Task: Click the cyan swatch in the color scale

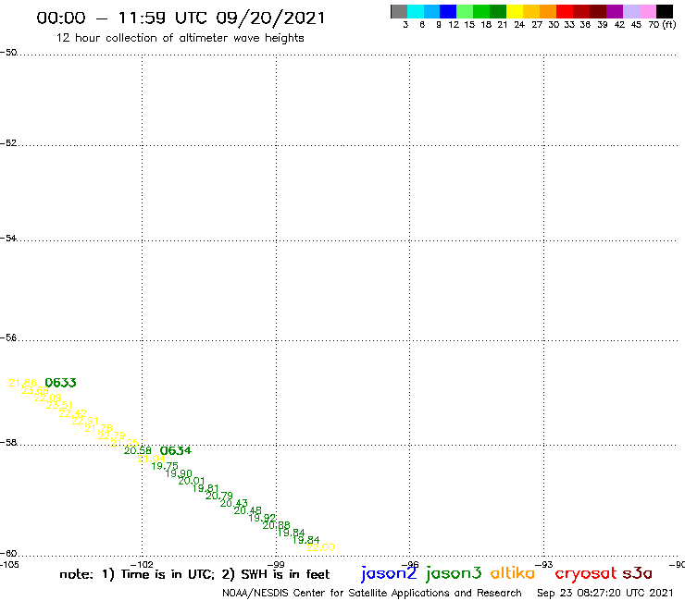Action: point(416,11)
